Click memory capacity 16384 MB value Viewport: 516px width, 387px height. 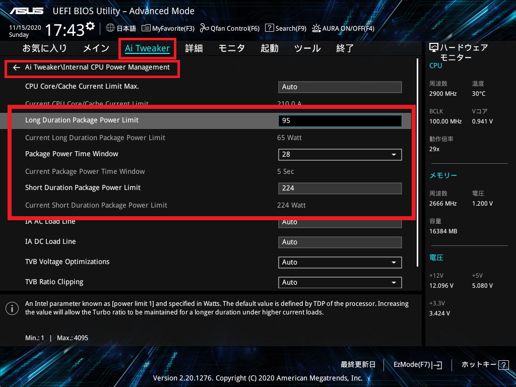point(443,231)
